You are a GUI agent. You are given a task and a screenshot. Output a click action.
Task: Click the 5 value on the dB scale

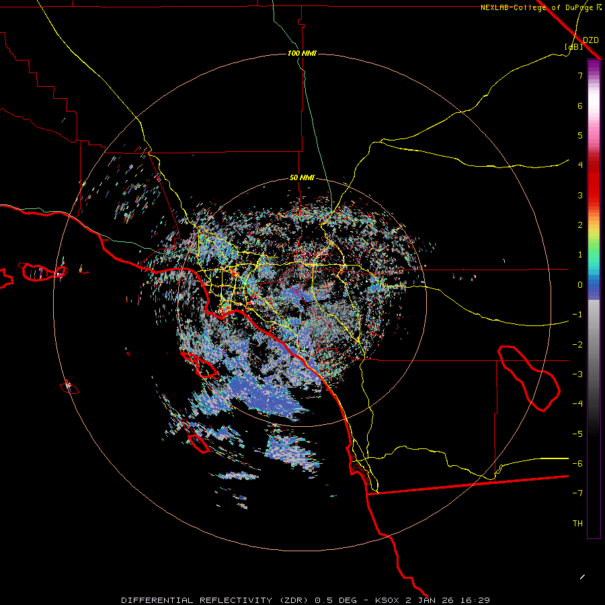tap(580, 135)
